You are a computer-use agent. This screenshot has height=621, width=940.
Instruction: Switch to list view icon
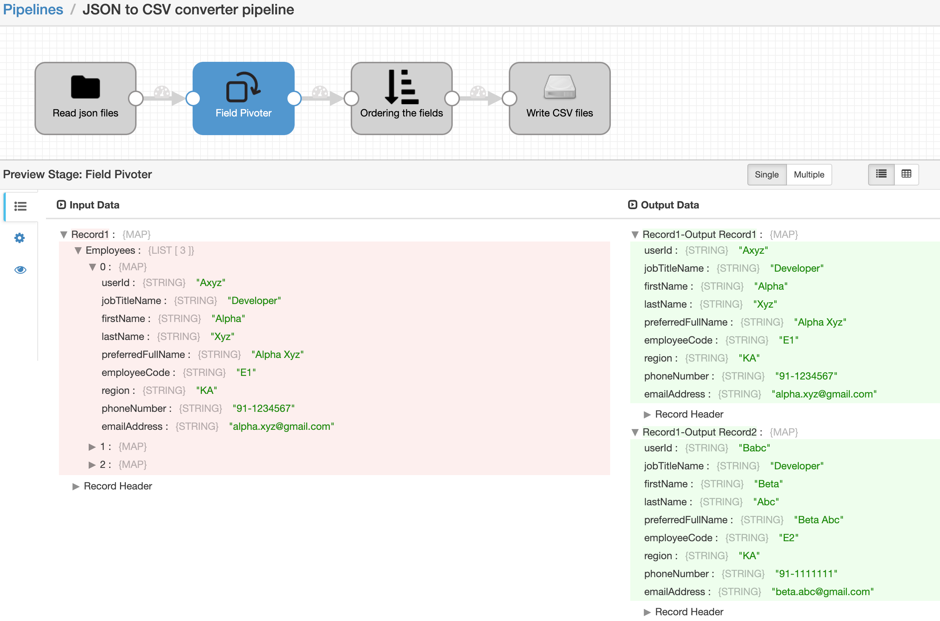[x=881, y=174]
